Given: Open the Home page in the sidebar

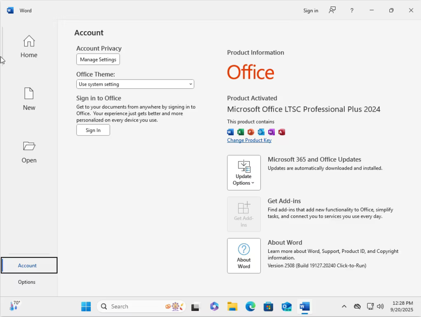Looking at the screenshot, I should 29,46.
